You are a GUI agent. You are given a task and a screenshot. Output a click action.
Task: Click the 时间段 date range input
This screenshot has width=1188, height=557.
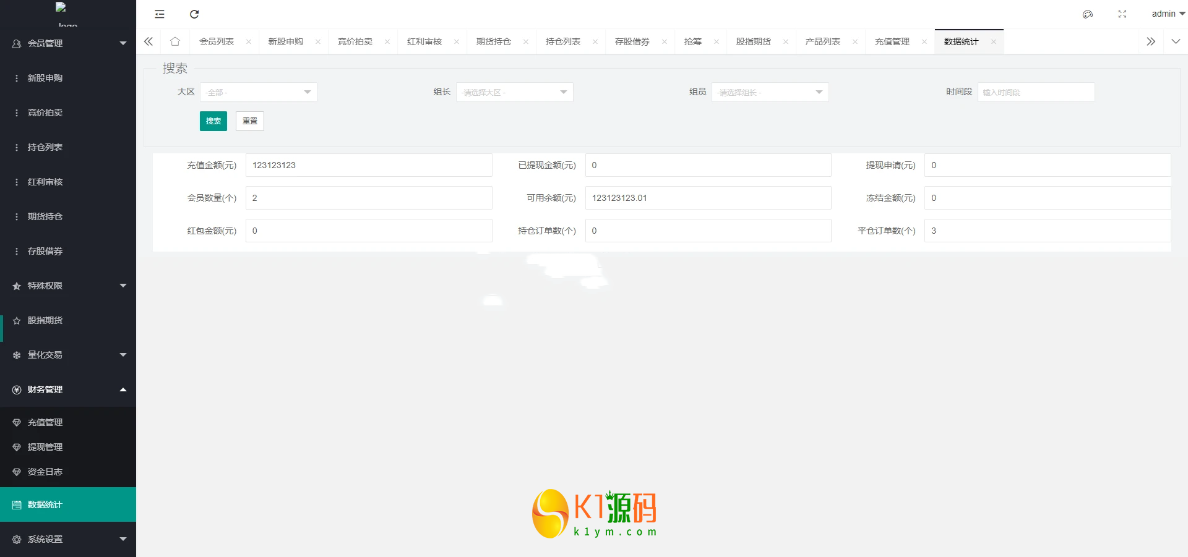pyautogui.click(x=1036, y=92)
